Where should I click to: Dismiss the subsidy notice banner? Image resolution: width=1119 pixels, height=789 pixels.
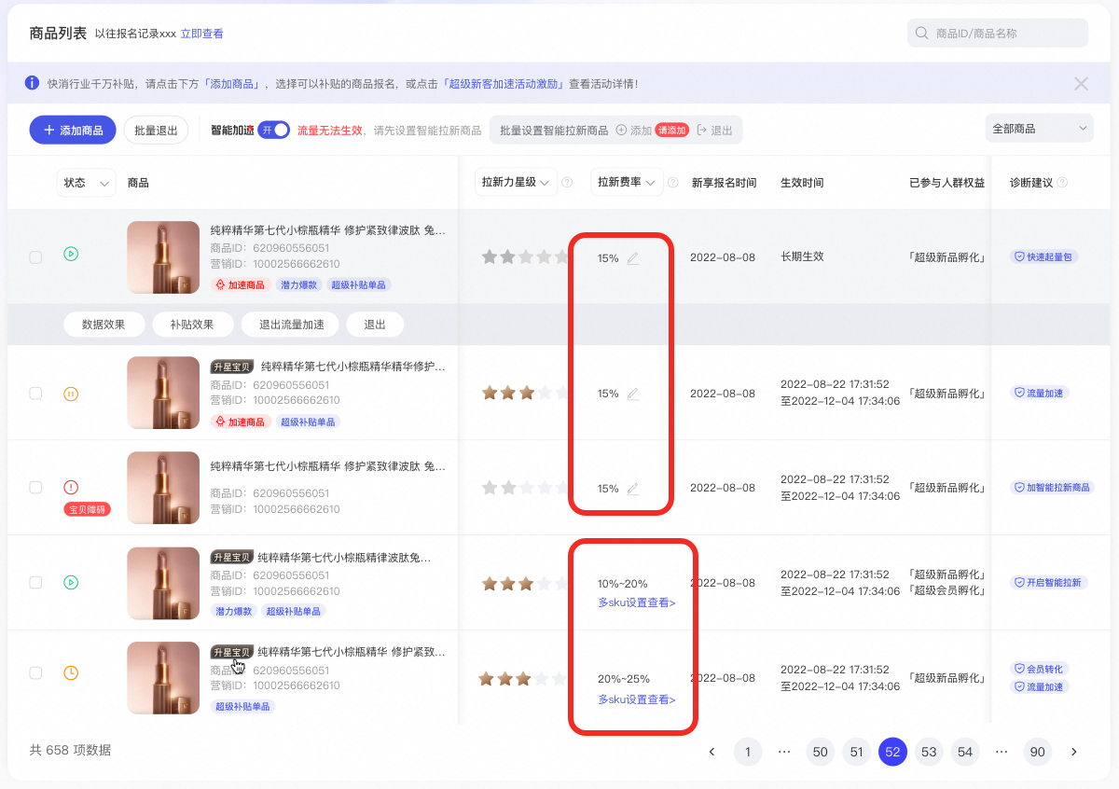1081,84
